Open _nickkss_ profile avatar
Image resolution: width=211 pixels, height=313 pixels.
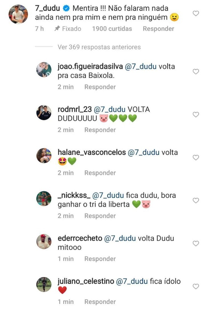[x=44, y=198]
